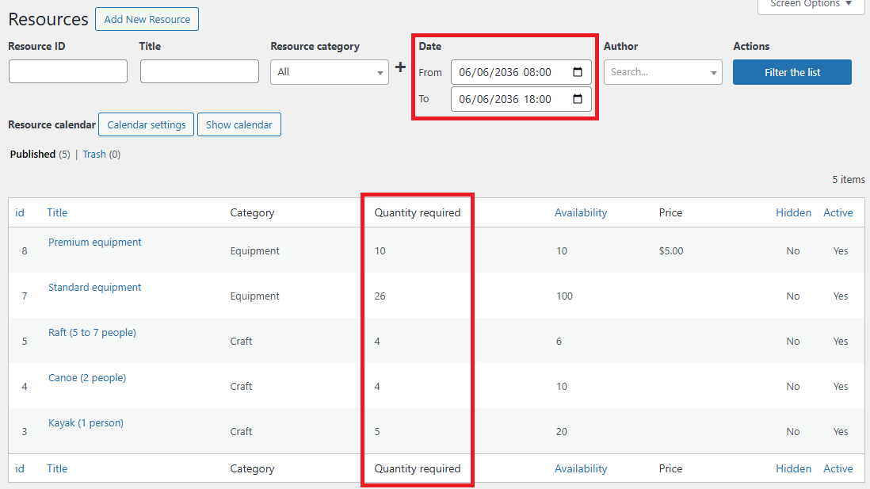Click quantity required 5 for Kayak row

377,431
